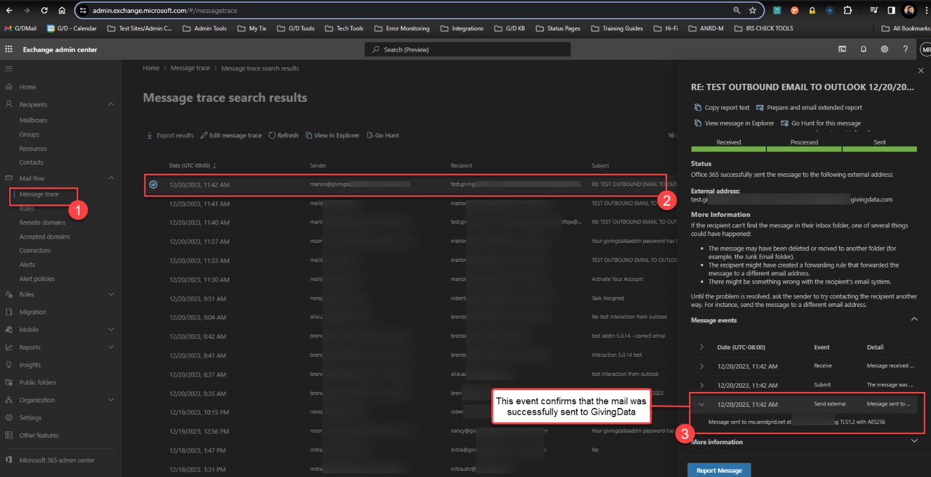Click the help question mark icon
The height and width of the screenshot is (477, 931).
point(905,49)
